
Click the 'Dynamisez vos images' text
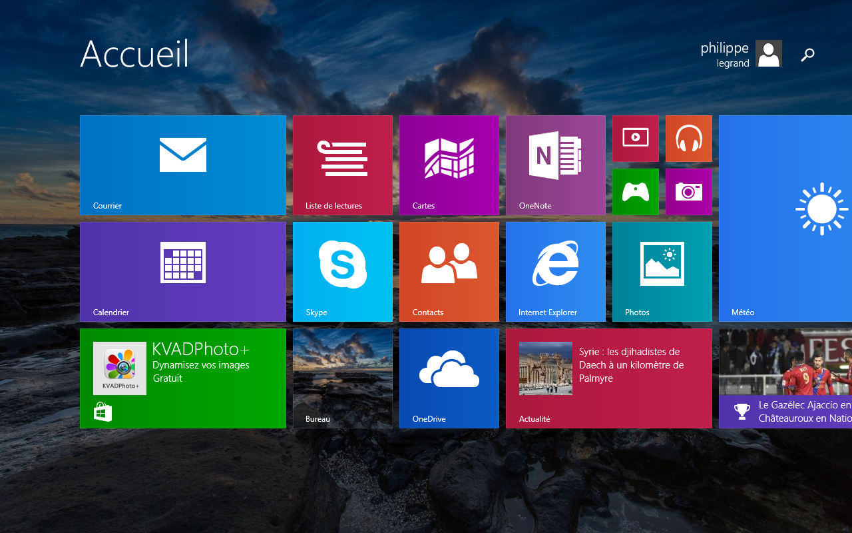201,365
